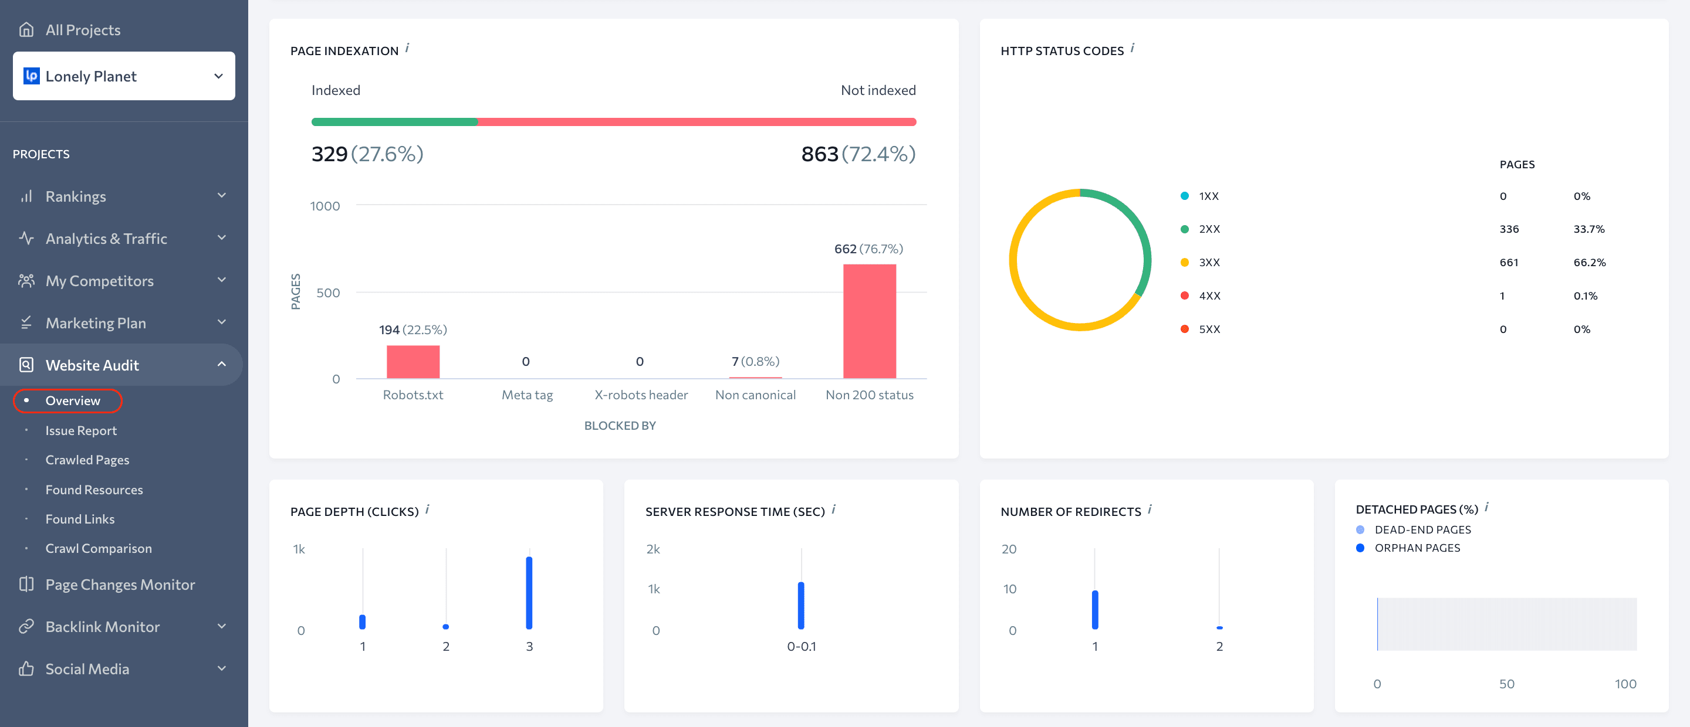Screen dimensions: 1690x727
Task: Select the Lonely Planet project dropdown
Action: tap(124, 76)
